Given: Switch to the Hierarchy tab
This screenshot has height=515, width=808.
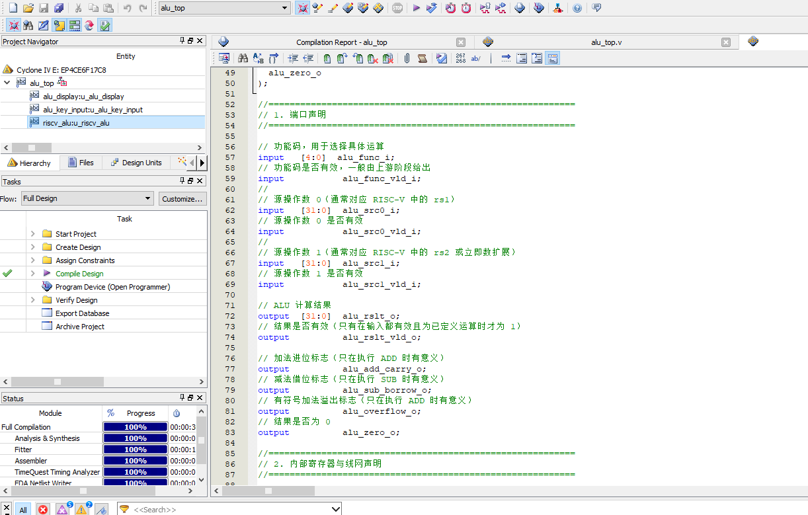Looking at the screenshot, I should coord(29,163).
